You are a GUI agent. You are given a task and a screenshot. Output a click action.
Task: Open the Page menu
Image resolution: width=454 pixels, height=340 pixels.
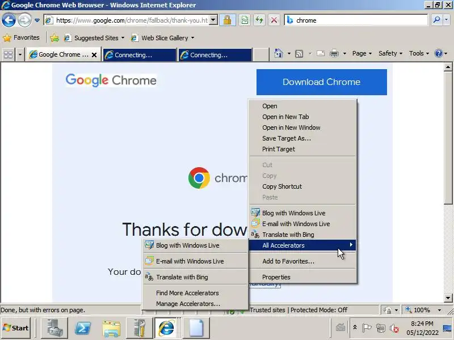tap(362, 53)
